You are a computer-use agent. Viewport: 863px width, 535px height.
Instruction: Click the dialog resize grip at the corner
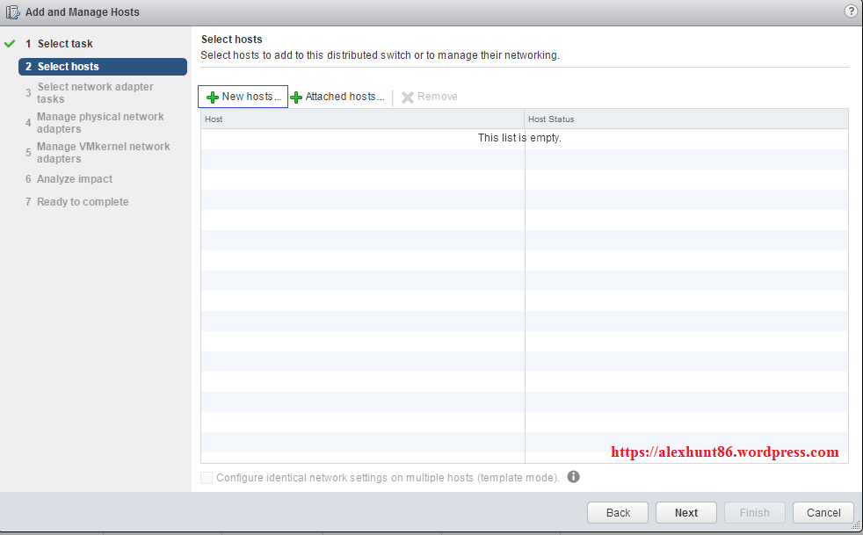coord(855,525)
